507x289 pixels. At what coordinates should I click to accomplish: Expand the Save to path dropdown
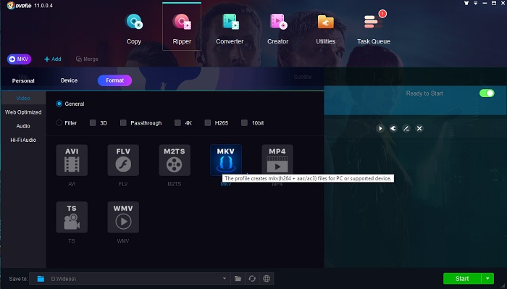(x=225, y=279)
